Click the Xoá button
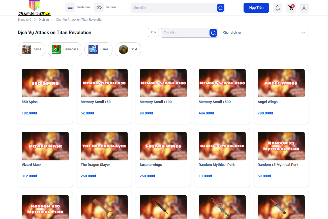This screenshot has height=219, width=328. click(153, 32)
